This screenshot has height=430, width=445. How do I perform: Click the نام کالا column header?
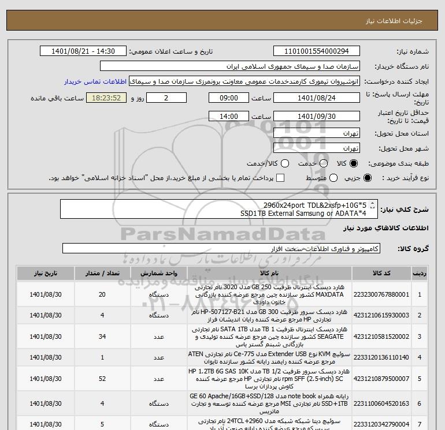point(269,273)
